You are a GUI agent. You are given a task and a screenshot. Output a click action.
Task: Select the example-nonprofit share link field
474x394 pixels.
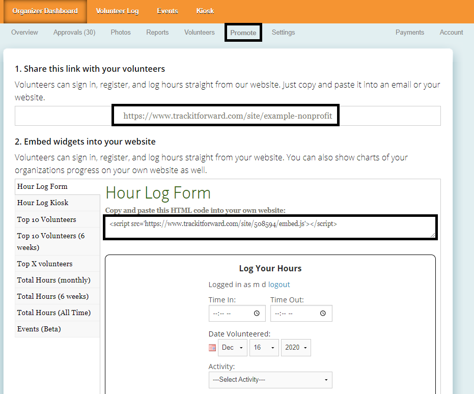228,116
